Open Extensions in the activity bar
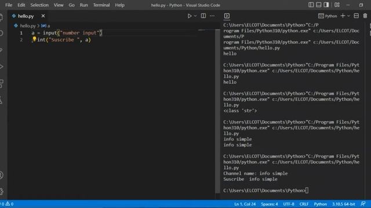 click(x=1, y=83)
